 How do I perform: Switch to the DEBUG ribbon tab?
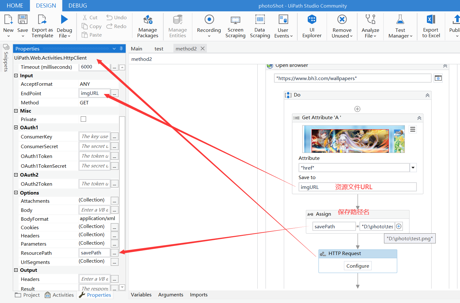pyautogui.click(x=77, y=5)
